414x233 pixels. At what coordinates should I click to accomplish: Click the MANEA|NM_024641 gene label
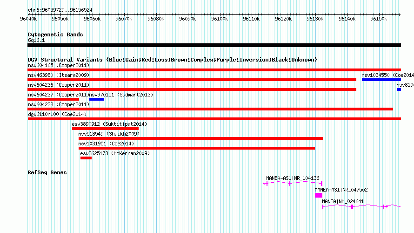pos(343,201)
